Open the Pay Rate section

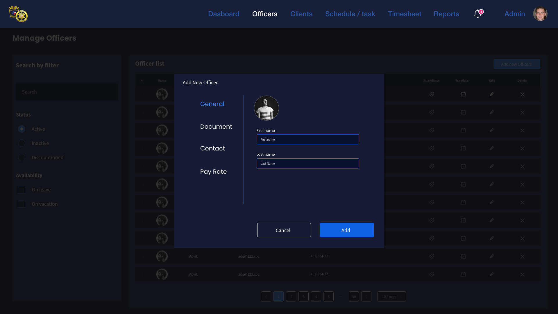click(x=213, y=172)
